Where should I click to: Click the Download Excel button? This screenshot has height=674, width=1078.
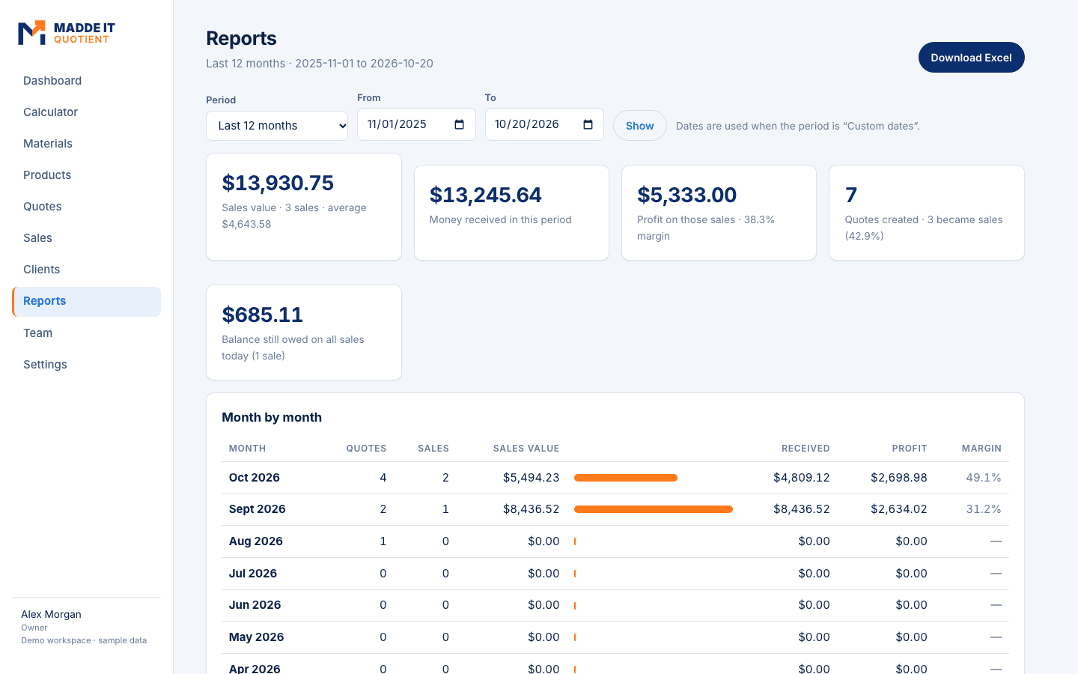[971, 58]
